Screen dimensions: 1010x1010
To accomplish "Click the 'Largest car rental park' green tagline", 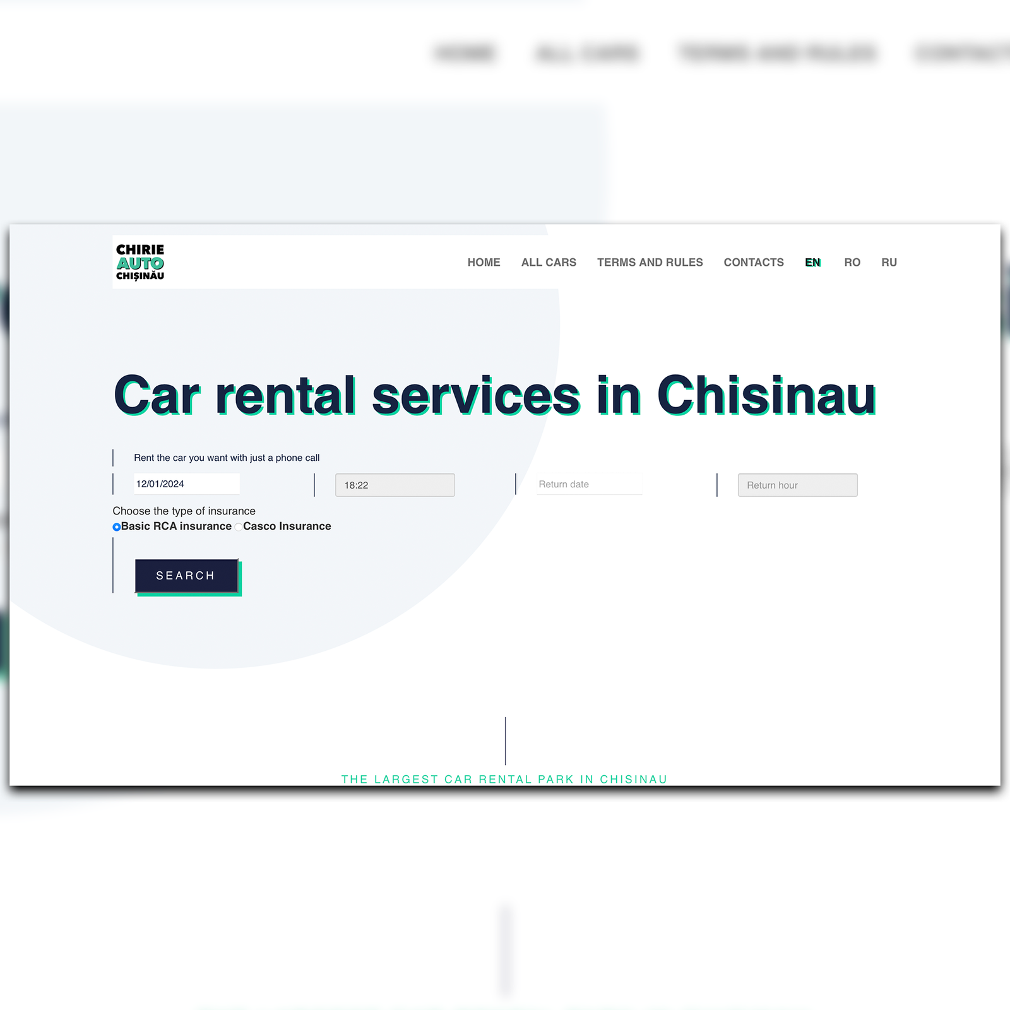I will tap(504, 779).
